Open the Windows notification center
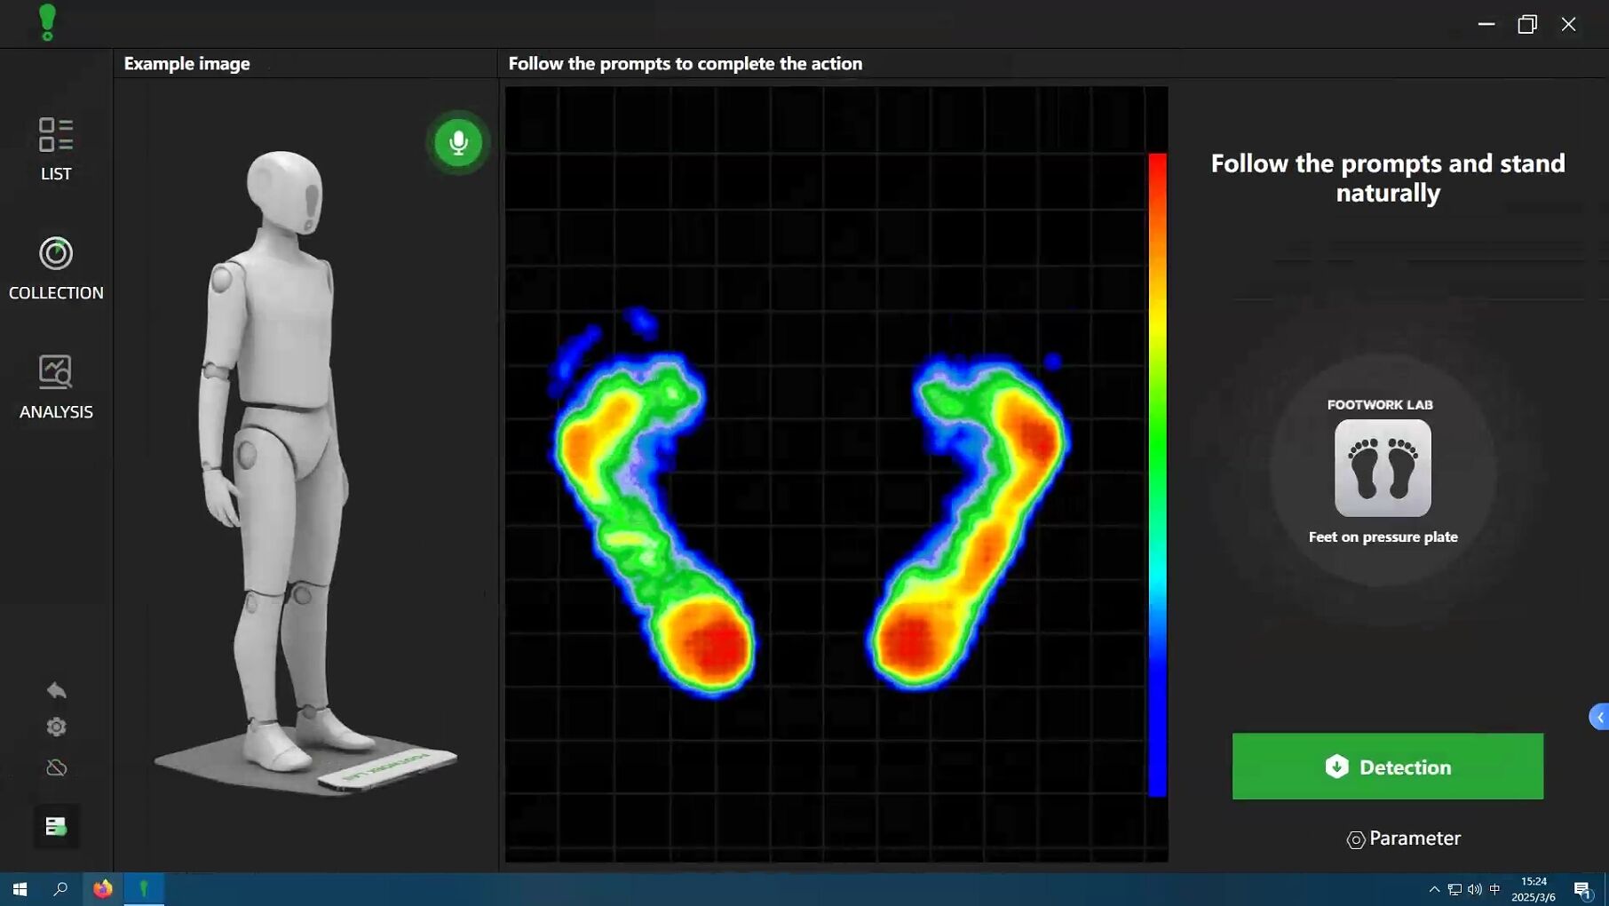 [x=1582, y=889]
